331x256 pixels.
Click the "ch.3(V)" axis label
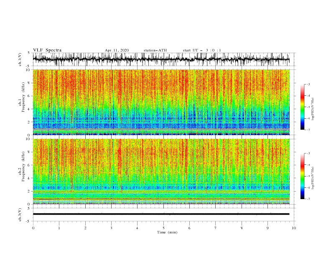(20, 215)
